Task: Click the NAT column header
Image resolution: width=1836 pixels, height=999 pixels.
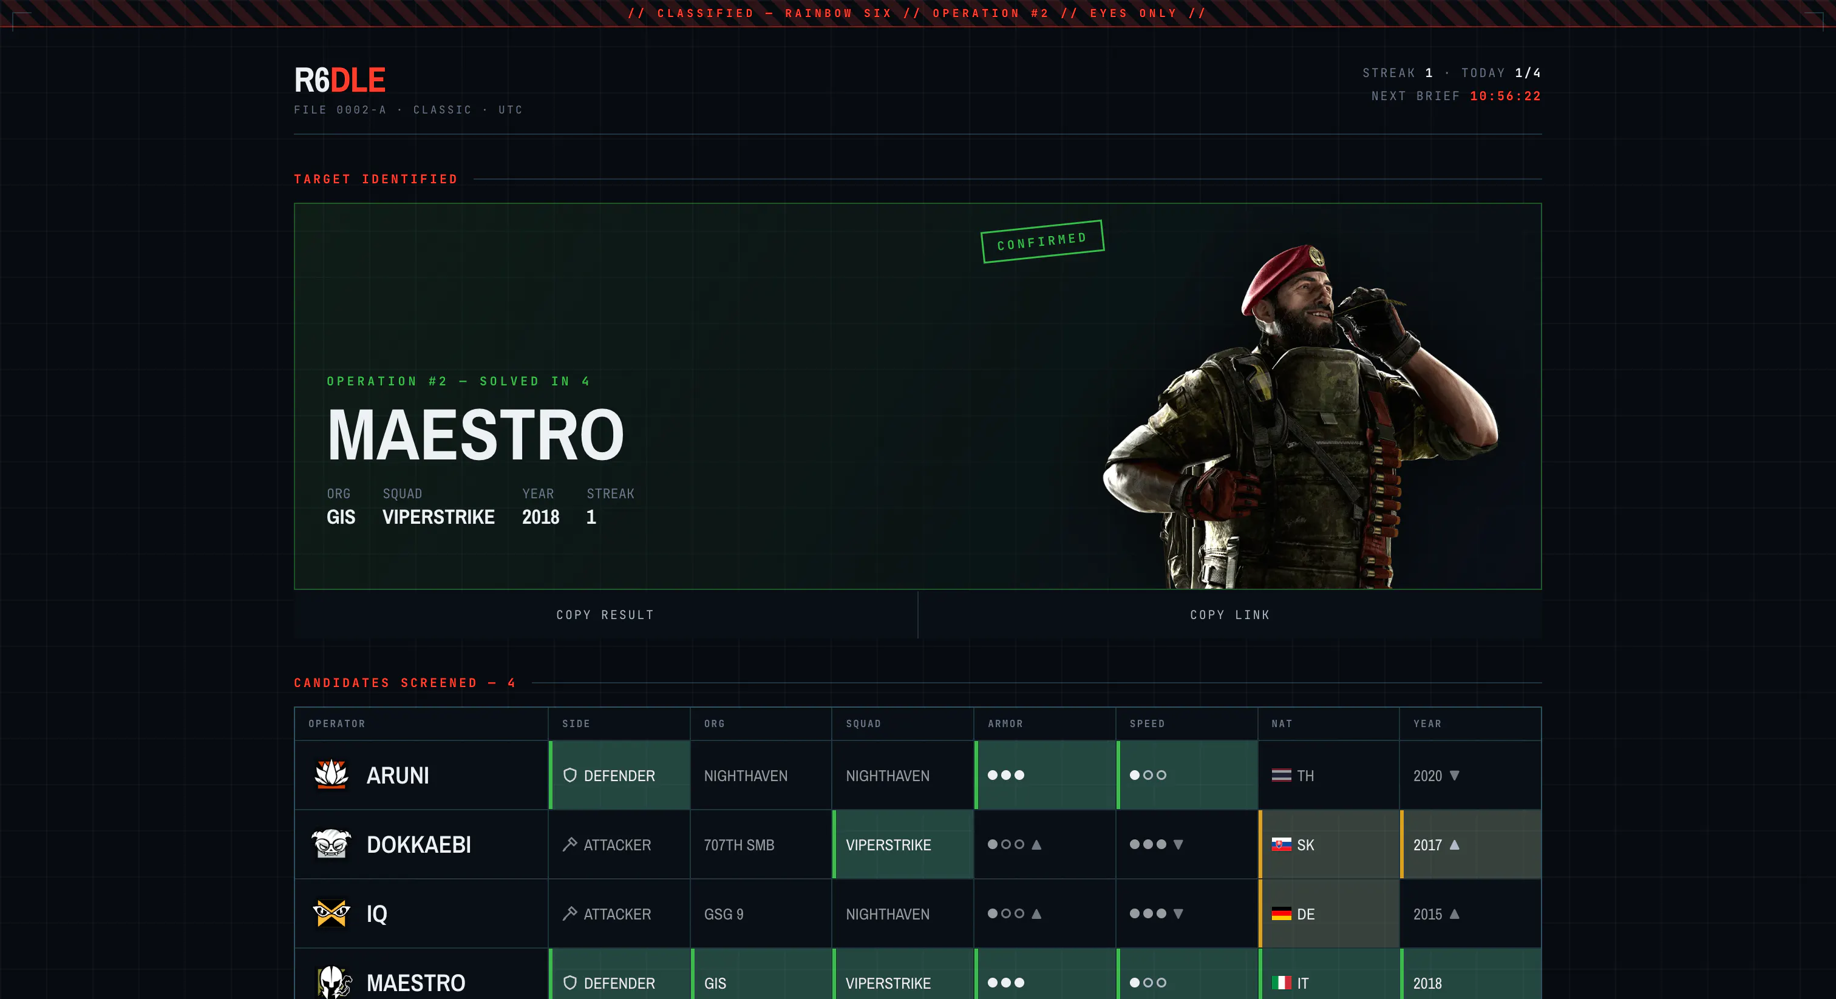Action: (x=1282, y=723)
